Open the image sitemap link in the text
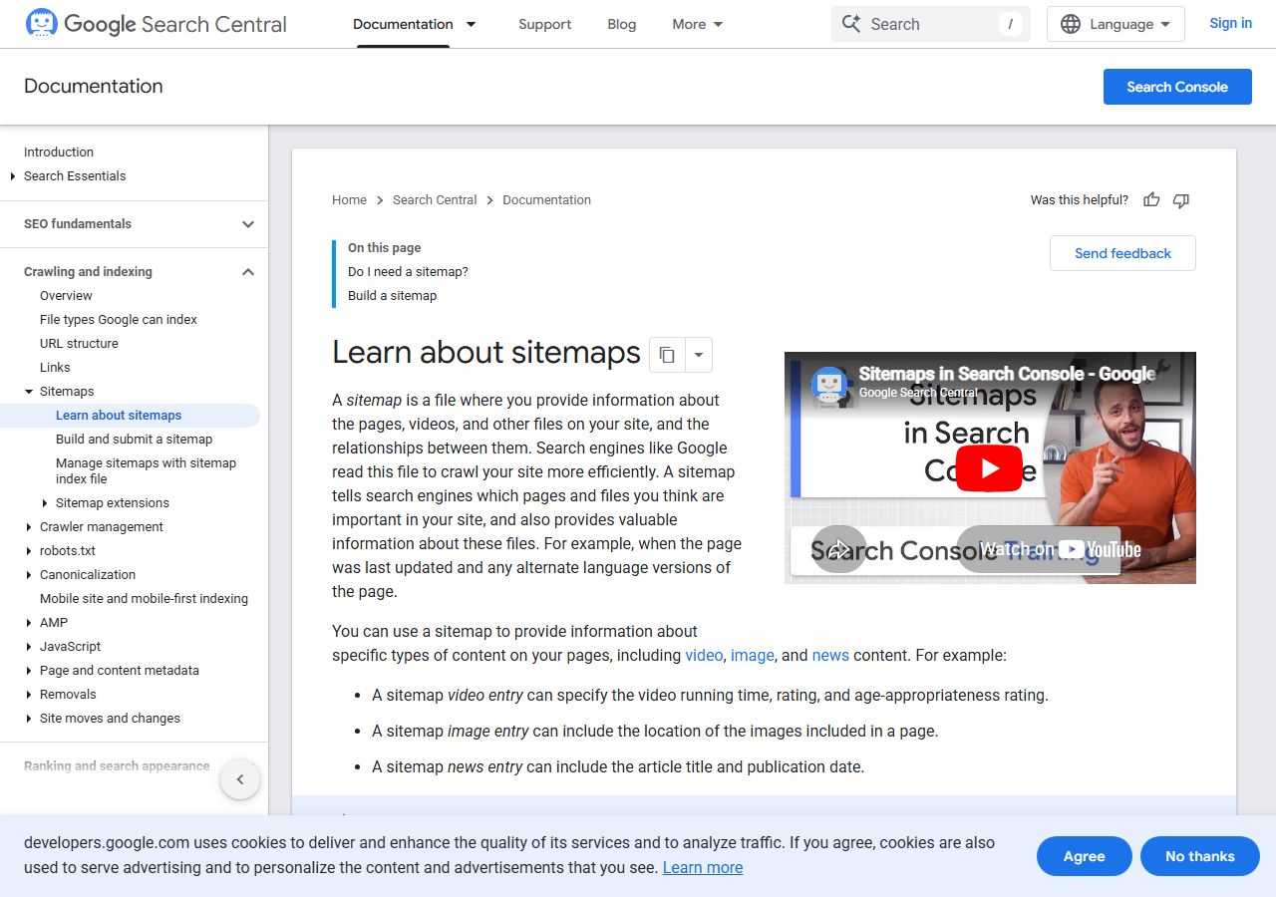The image size is (1276, 897). [x=753, y=656]
